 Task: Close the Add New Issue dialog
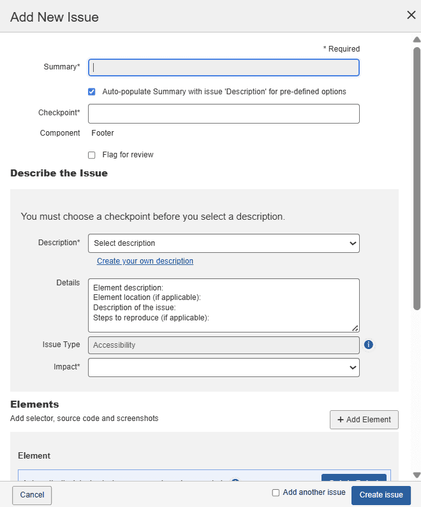pos(411,15)
